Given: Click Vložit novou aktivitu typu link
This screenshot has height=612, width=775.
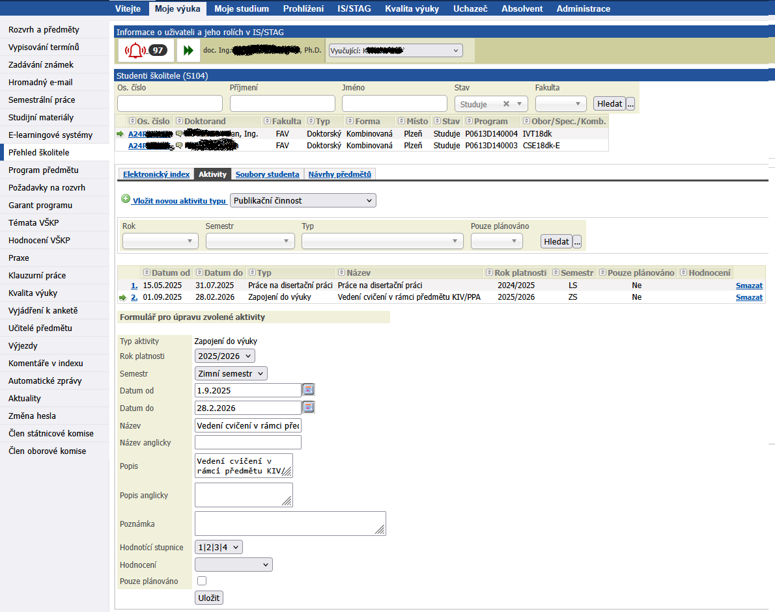Looking at the screenshot, I should coord(179,201).
